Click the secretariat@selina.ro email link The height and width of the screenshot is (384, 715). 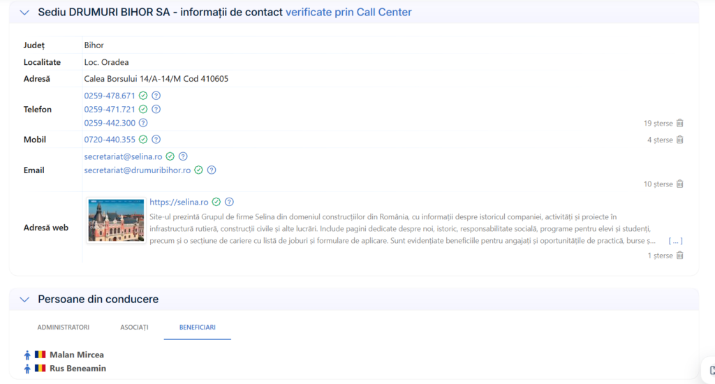(x=123, y=156)
